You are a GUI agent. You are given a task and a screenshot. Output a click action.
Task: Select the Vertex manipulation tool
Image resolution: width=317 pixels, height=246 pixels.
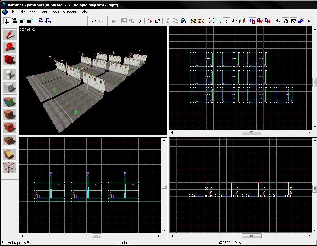coord(10,167)
